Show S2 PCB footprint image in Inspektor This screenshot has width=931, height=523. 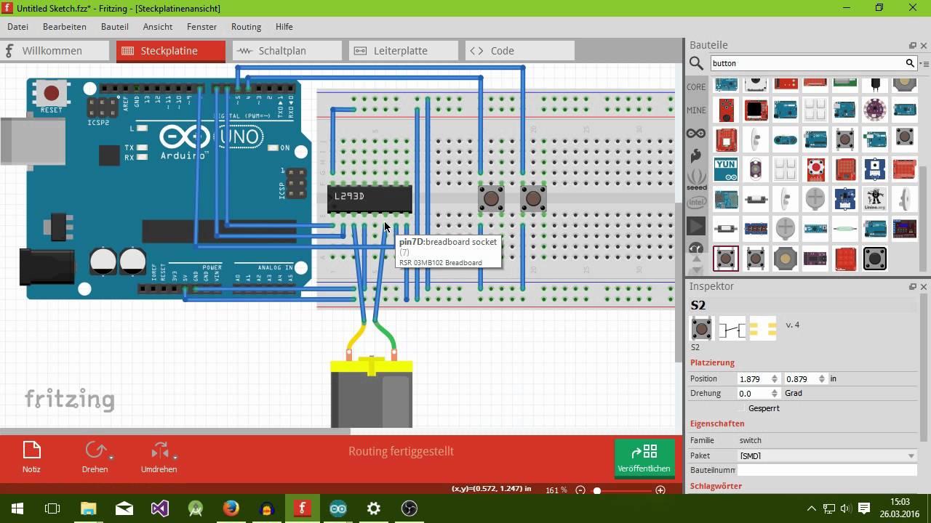[x=763, y=329]
